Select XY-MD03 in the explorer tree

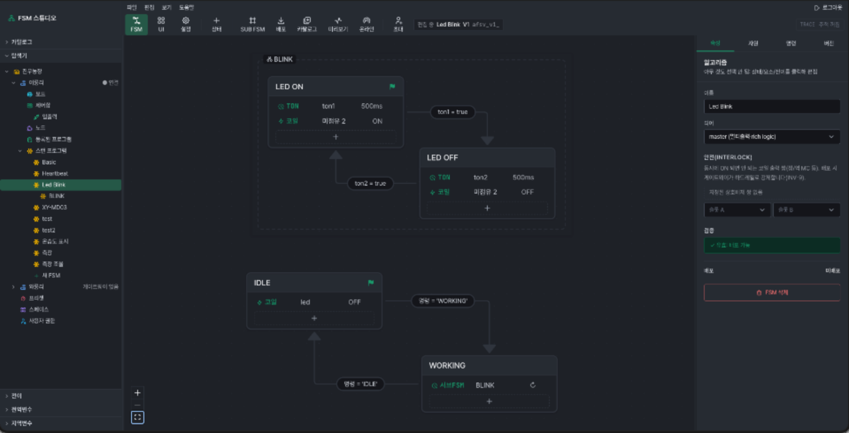pyautogui.click(x=54, y=207)
